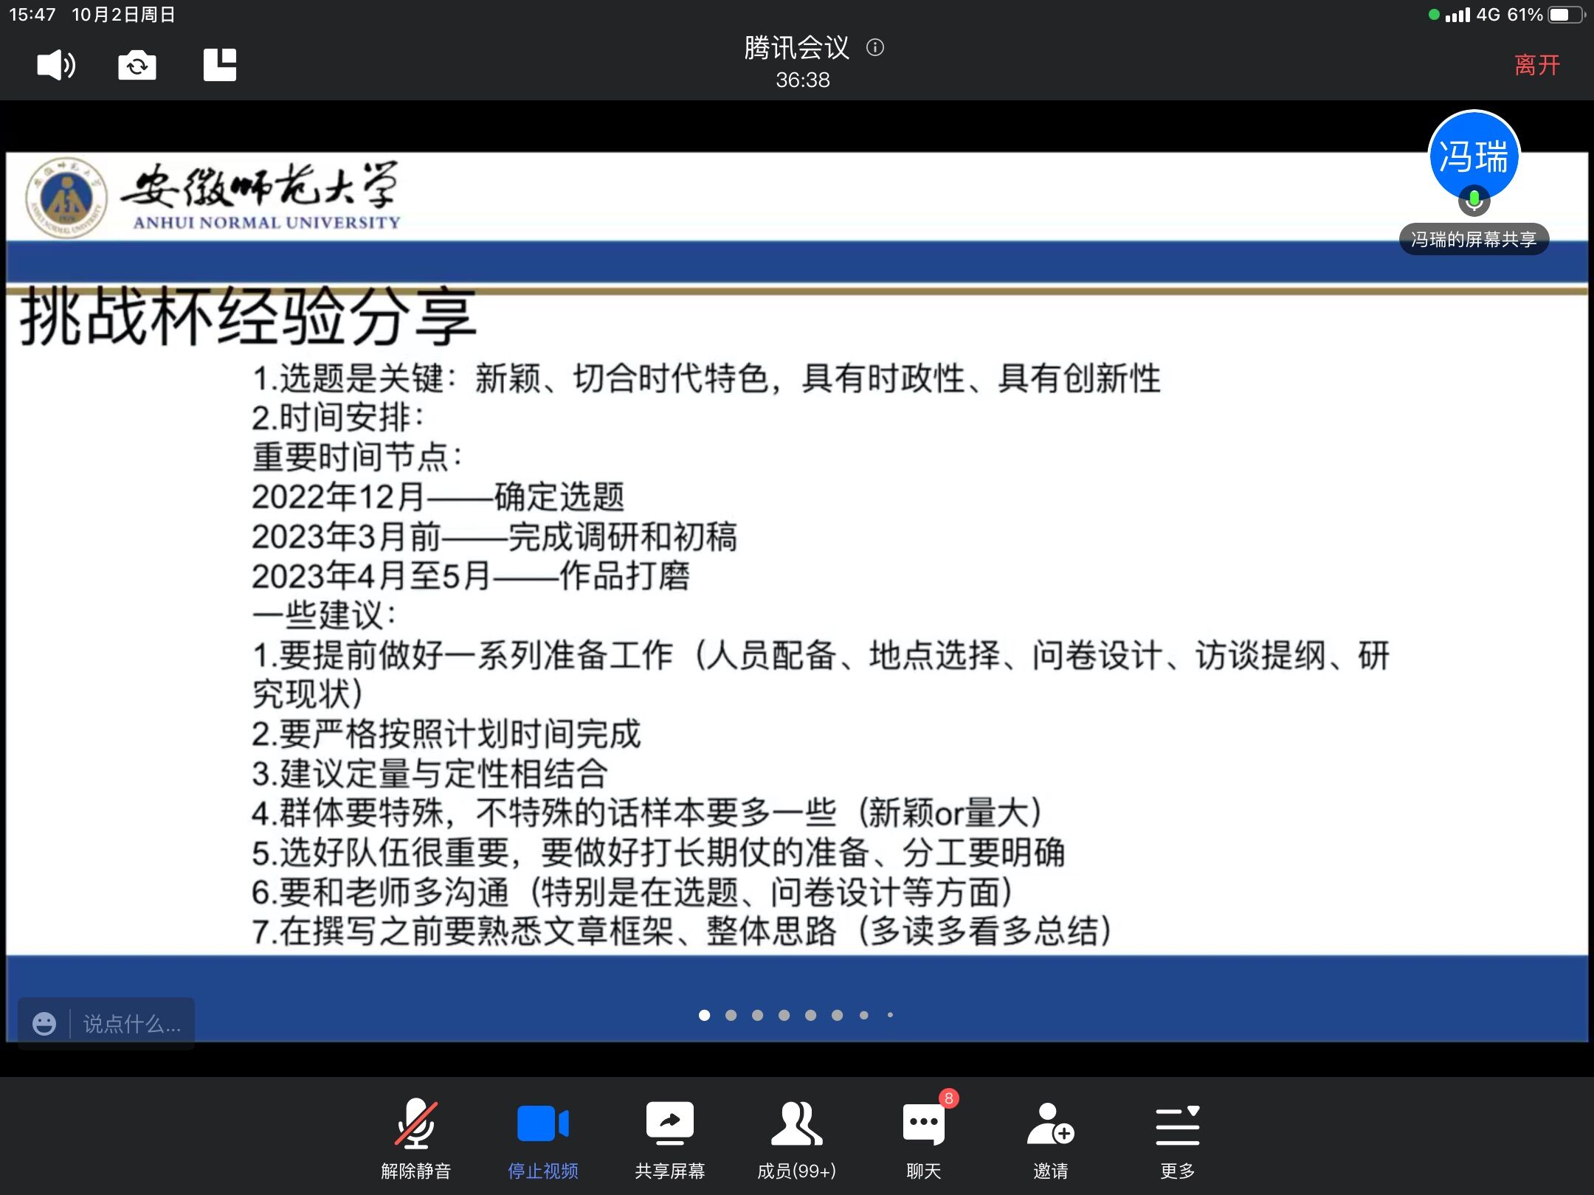Open the emoji picker smiley icon
The width and height of the screenshot is (1594, 1195).
tap(44, 1024)
